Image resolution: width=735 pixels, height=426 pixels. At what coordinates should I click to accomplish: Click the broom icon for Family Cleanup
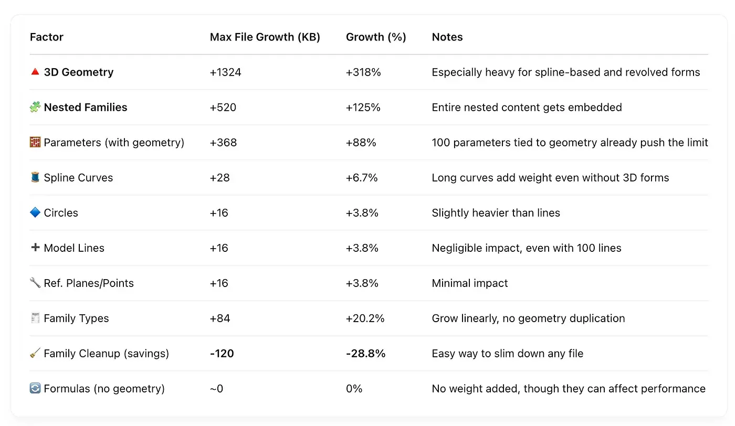coord(35,353)
